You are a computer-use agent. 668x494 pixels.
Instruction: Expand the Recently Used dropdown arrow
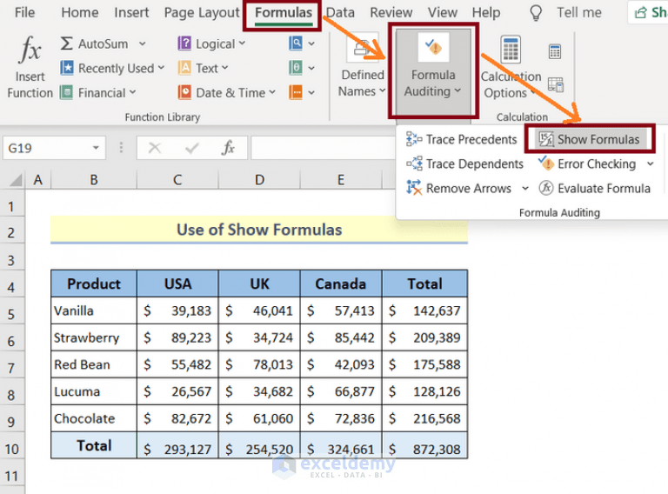(x=161, y=67)
